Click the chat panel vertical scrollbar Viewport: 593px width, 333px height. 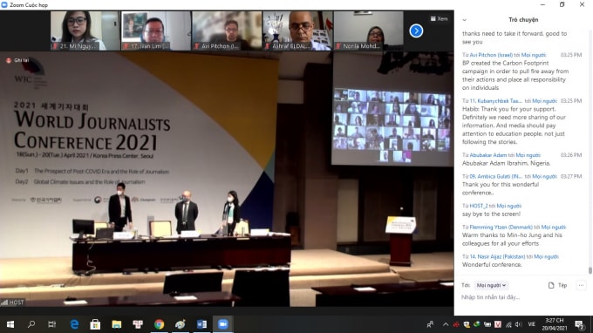[x=590, y=270]
